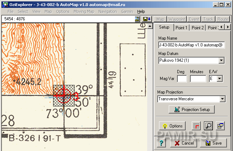Click the Cancel button
The width and height of the screenshot is (233, 151).
pyautogui.click(x=184, y=143)
